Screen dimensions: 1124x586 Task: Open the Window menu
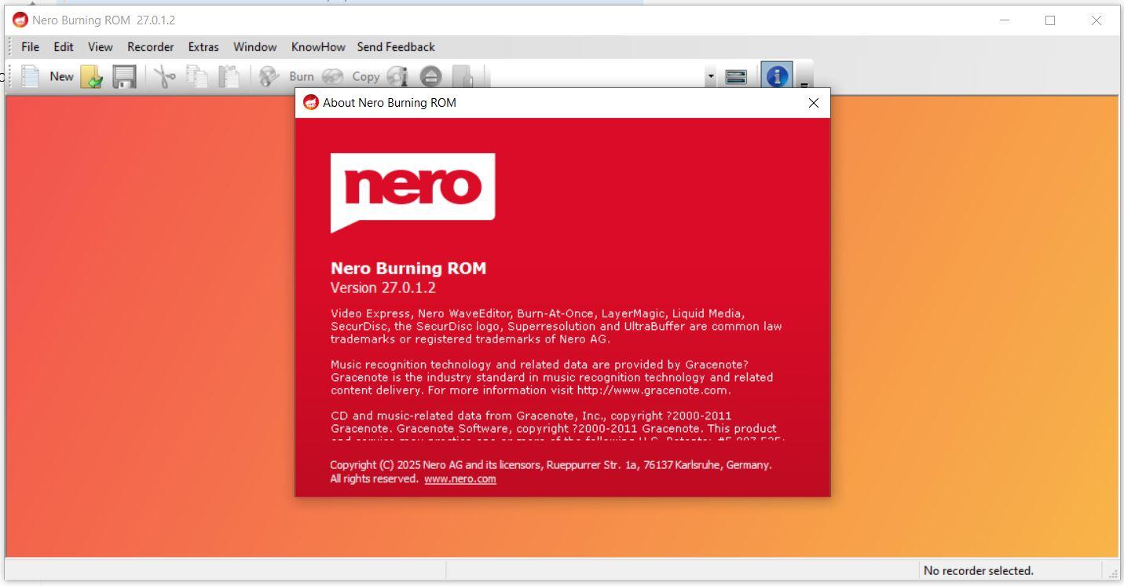[x=254, y=47]
